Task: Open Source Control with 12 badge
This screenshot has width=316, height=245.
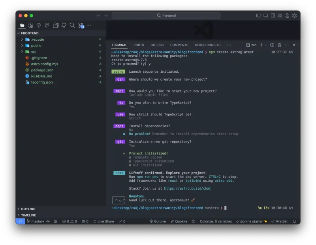Action: 81,26
